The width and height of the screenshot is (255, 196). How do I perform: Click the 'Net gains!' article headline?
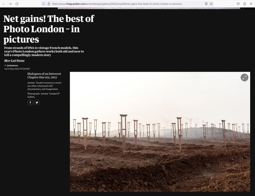coord(49,29)
